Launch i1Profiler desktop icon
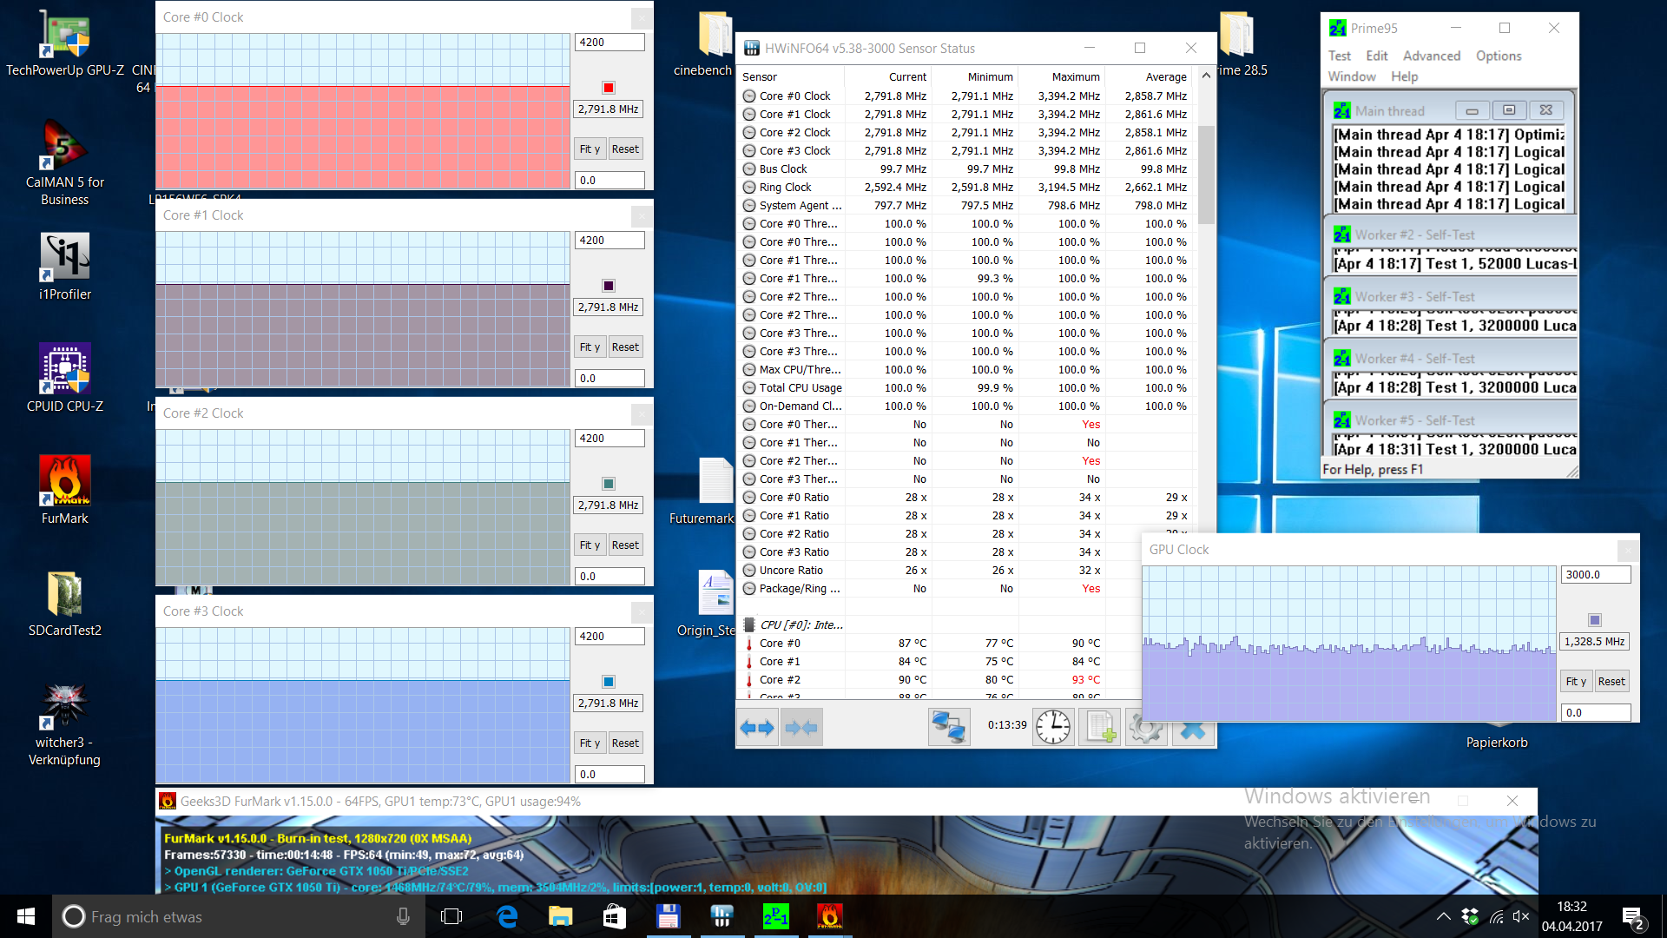The width and height of the screenshot is (1667, 938). click(65, 266)
